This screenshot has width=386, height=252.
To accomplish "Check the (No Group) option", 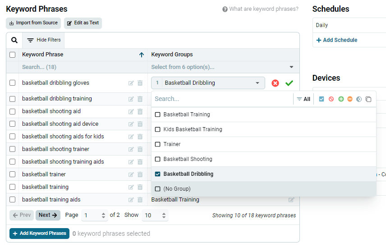I will coord(157,189).
